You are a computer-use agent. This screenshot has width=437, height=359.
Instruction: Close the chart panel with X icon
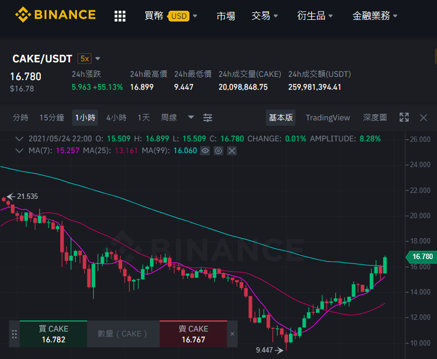(424, 118)
